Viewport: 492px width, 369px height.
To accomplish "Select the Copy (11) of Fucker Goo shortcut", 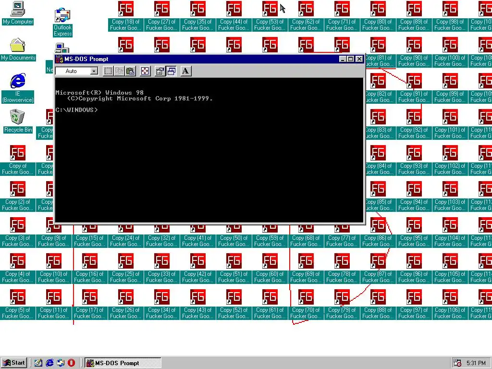I will coord(54,305).
